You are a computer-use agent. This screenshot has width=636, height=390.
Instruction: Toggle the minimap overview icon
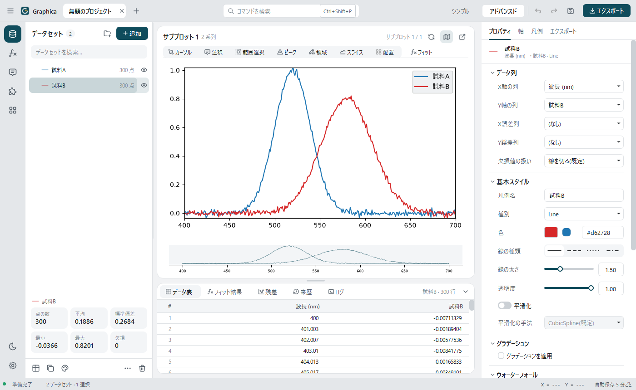point(447,37)
